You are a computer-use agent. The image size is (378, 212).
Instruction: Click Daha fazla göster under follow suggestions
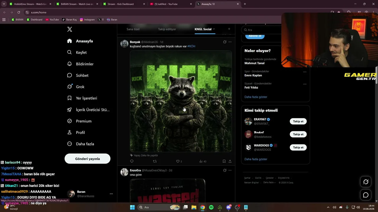(256, 159)
